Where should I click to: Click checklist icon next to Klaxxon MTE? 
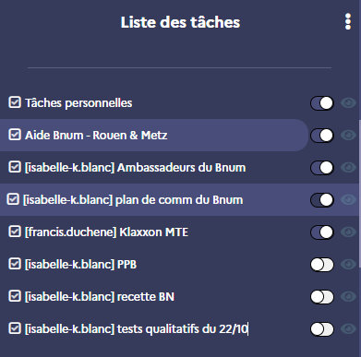(15, 232)
